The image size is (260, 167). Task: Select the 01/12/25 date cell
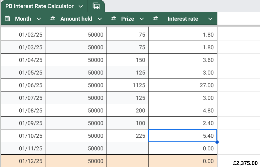[x=23, y=161]
